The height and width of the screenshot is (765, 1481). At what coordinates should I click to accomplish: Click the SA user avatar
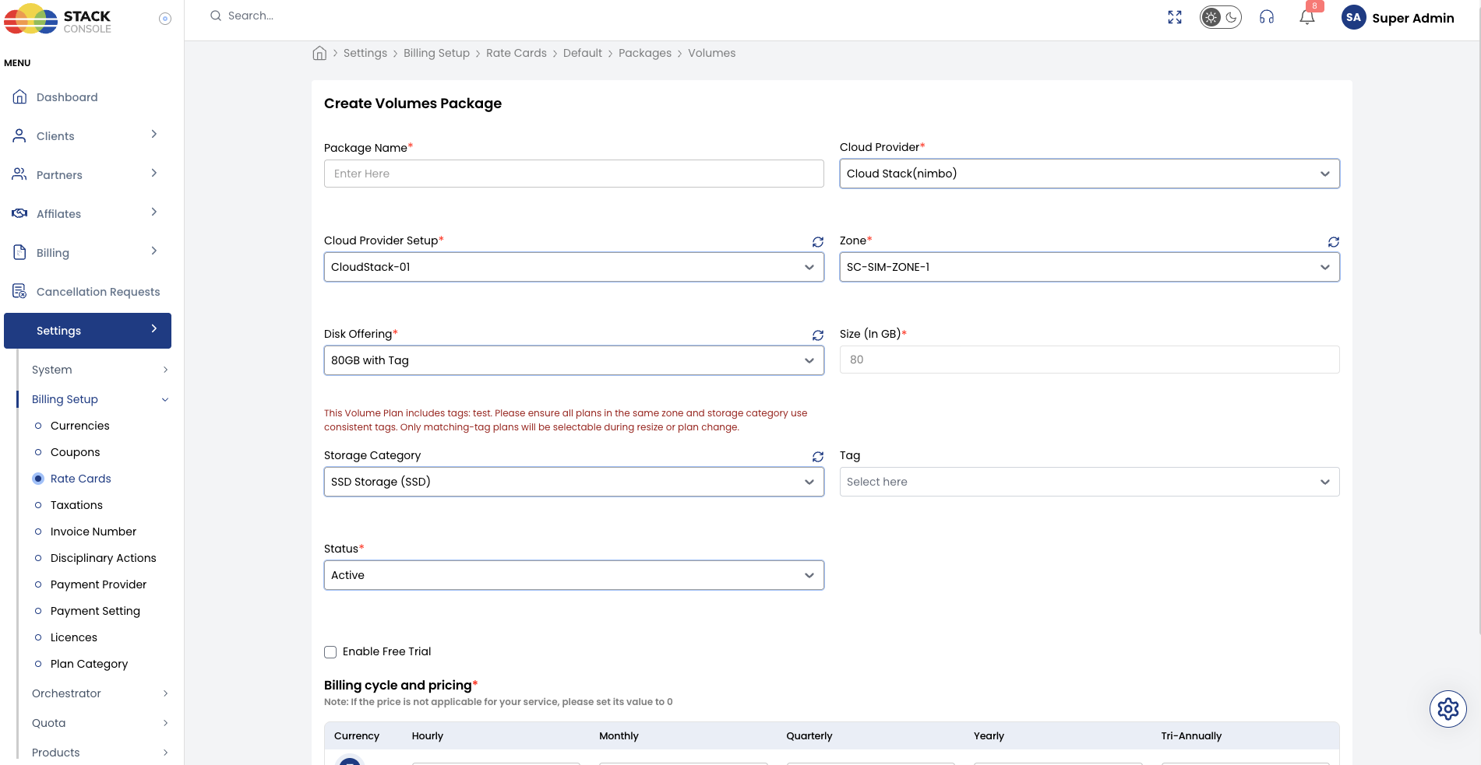pyautogui.click(x=1354, y=17)
